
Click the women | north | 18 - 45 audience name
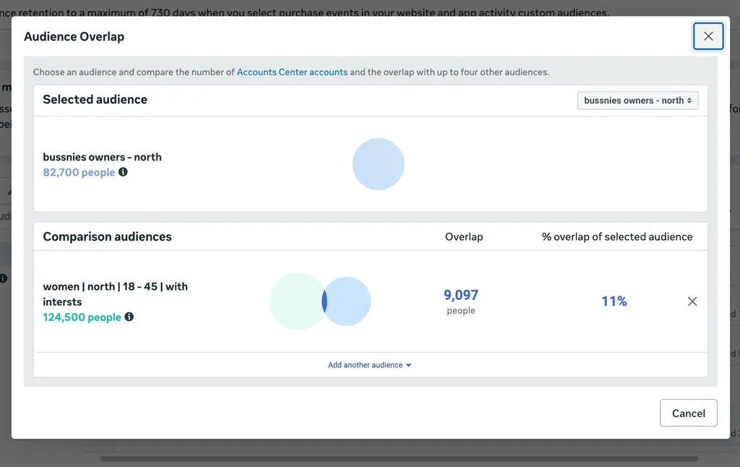115,294
